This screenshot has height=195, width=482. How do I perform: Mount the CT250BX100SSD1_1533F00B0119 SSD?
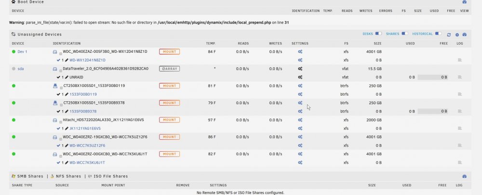click(169, 86)
